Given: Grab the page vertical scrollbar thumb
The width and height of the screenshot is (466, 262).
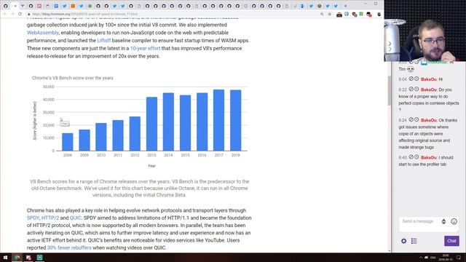Looking at the screenshot, I should coord(389,90).
